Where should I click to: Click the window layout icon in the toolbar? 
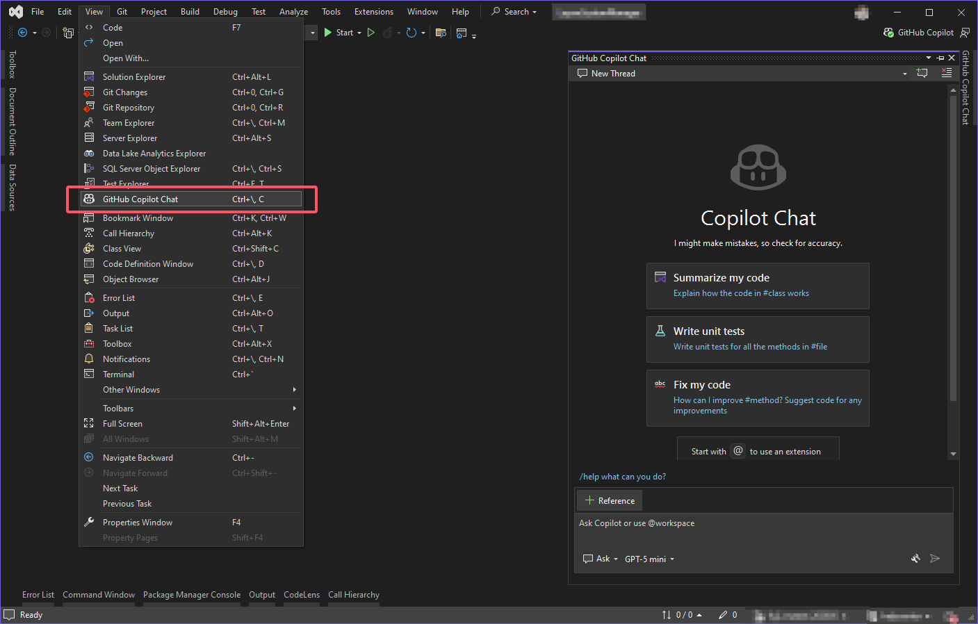click(462, 33)
